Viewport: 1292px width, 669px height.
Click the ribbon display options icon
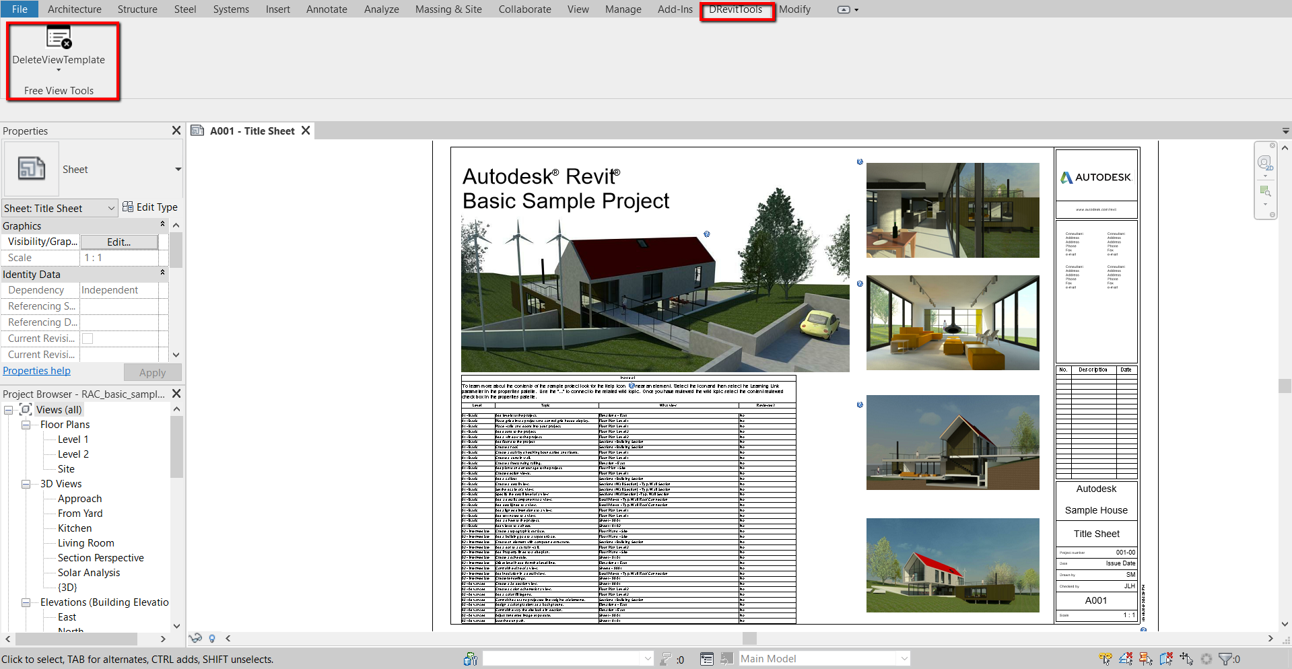point(844,9)
